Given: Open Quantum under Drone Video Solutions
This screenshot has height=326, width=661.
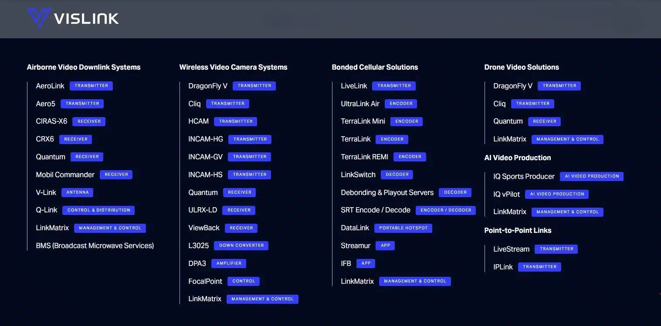Looking at the screenshot, I should coord(508,121).
